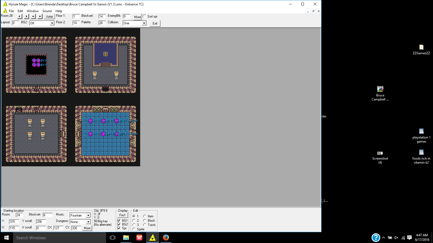Viewport: 433px width, 243px height.
Task: Open the BG2 dropdown set to Off
Action: pyautogui.click(x=42, y=23)
